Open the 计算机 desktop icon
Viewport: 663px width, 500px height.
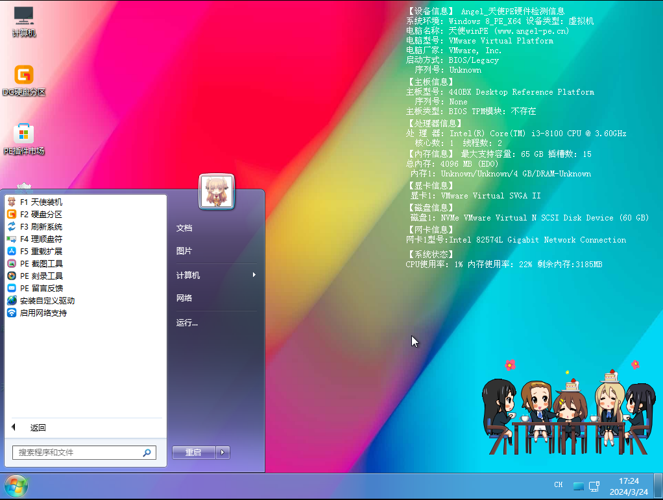tap(23, 22)
